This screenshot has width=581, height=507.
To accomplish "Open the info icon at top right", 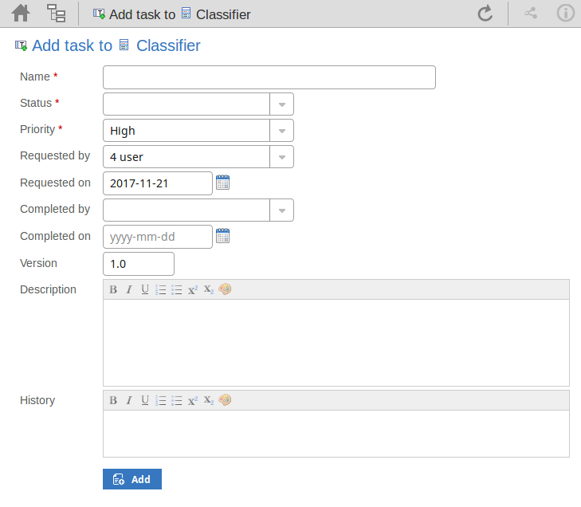I will point(565,14).
